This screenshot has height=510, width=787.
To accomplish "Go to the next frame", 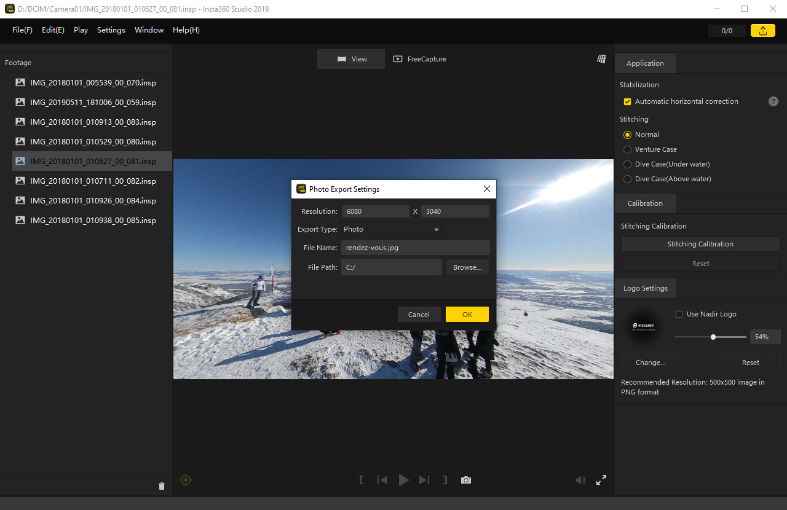I will pos(424,480).
